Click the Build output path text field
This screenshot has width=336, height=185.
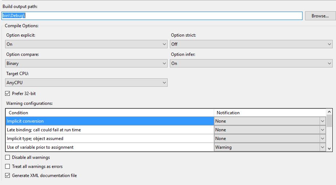click(x=152, y=16)
